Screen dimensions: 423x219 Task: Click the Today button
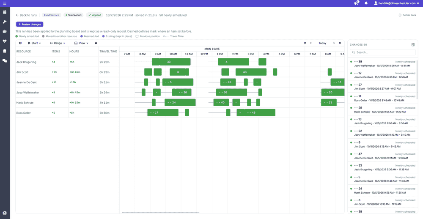click(x=322, y=43)
